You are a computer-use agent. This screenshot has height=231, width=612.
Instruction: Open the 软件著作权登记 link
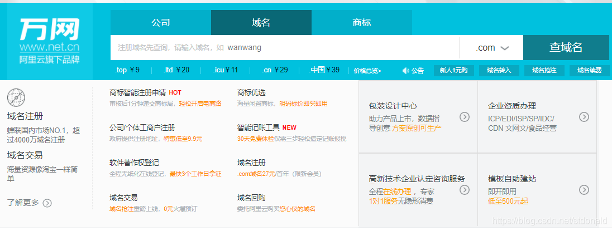pyautogui.click(x=134, y=163)
